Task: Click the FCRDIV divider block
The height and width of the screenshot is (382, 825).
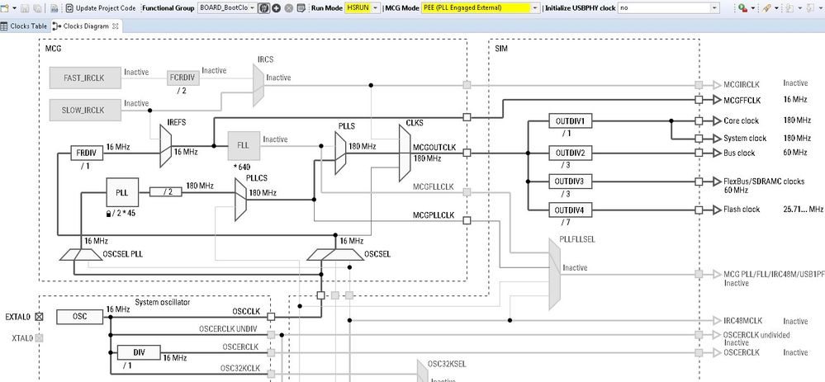Action: [x=183, y=78]
